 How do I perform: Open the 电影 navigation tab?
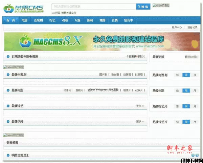click(x=24, y=20)
